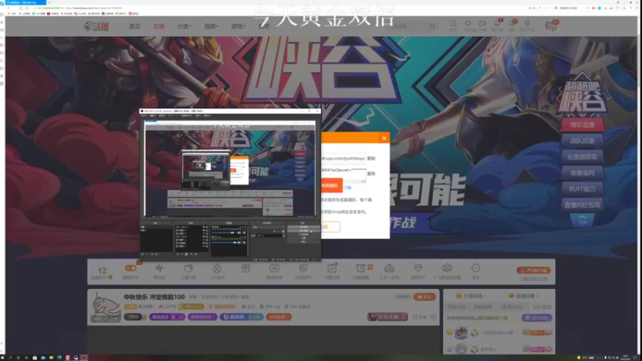Screen dimensions: 642x361
Task: Close the orange stream-key popup
Action: pos(384,138)
